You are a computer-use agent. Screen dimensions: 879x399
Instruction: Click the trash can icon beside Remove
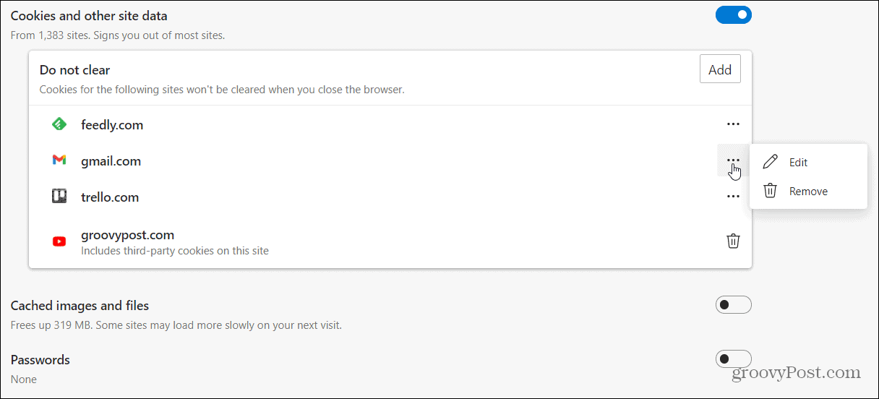771,191
